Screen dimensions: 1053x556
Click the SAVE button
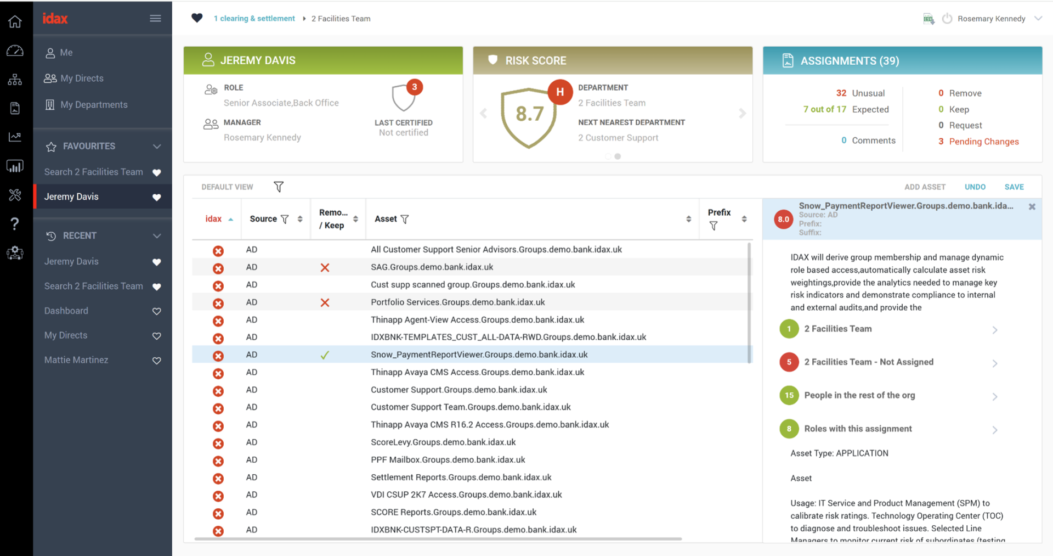[1014, 187]
